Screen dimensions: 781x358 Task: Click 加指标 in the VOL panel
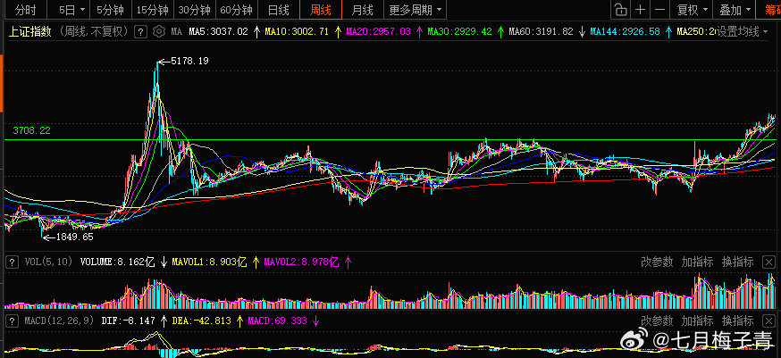click(697, 262)
